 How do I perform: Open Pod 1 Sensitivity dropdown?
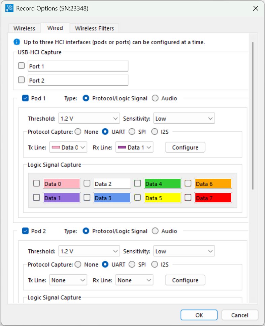184,119
